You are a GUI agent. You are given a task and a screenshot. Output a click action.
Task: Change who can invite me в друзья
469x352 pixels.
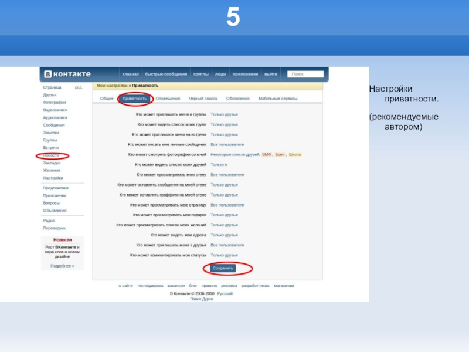click(x=227, y=245)
